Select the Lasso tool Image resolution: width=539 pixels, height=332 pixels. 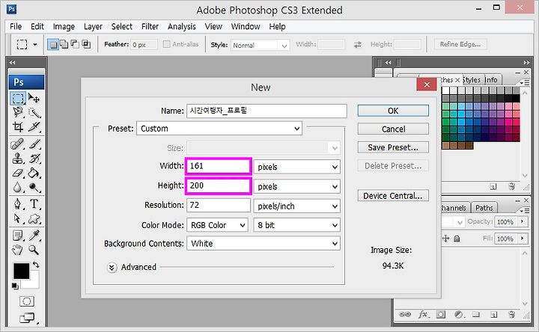(17, 112)
